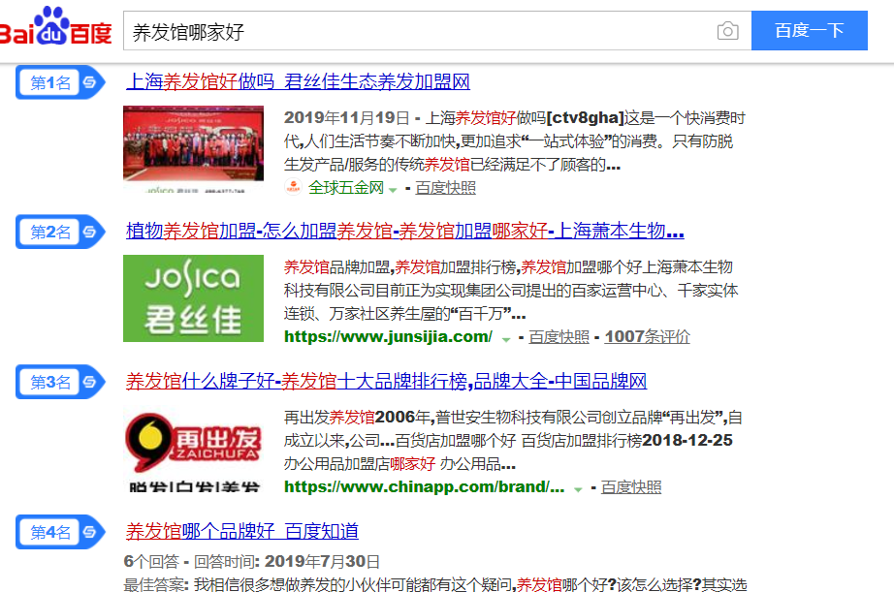Viewport: 894px width, 592px height.
Task: Click the snippet text starting 2019年11月19日
Action: tap(514, 141)
